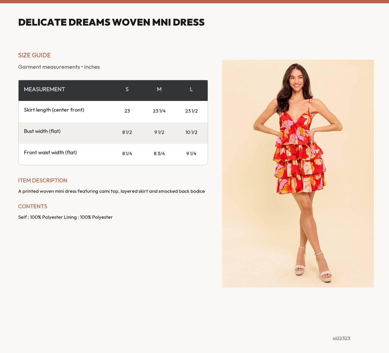389x353 pixels.
Task: Click 'Bust width (flat)' row label
Action: coord(42,131)
